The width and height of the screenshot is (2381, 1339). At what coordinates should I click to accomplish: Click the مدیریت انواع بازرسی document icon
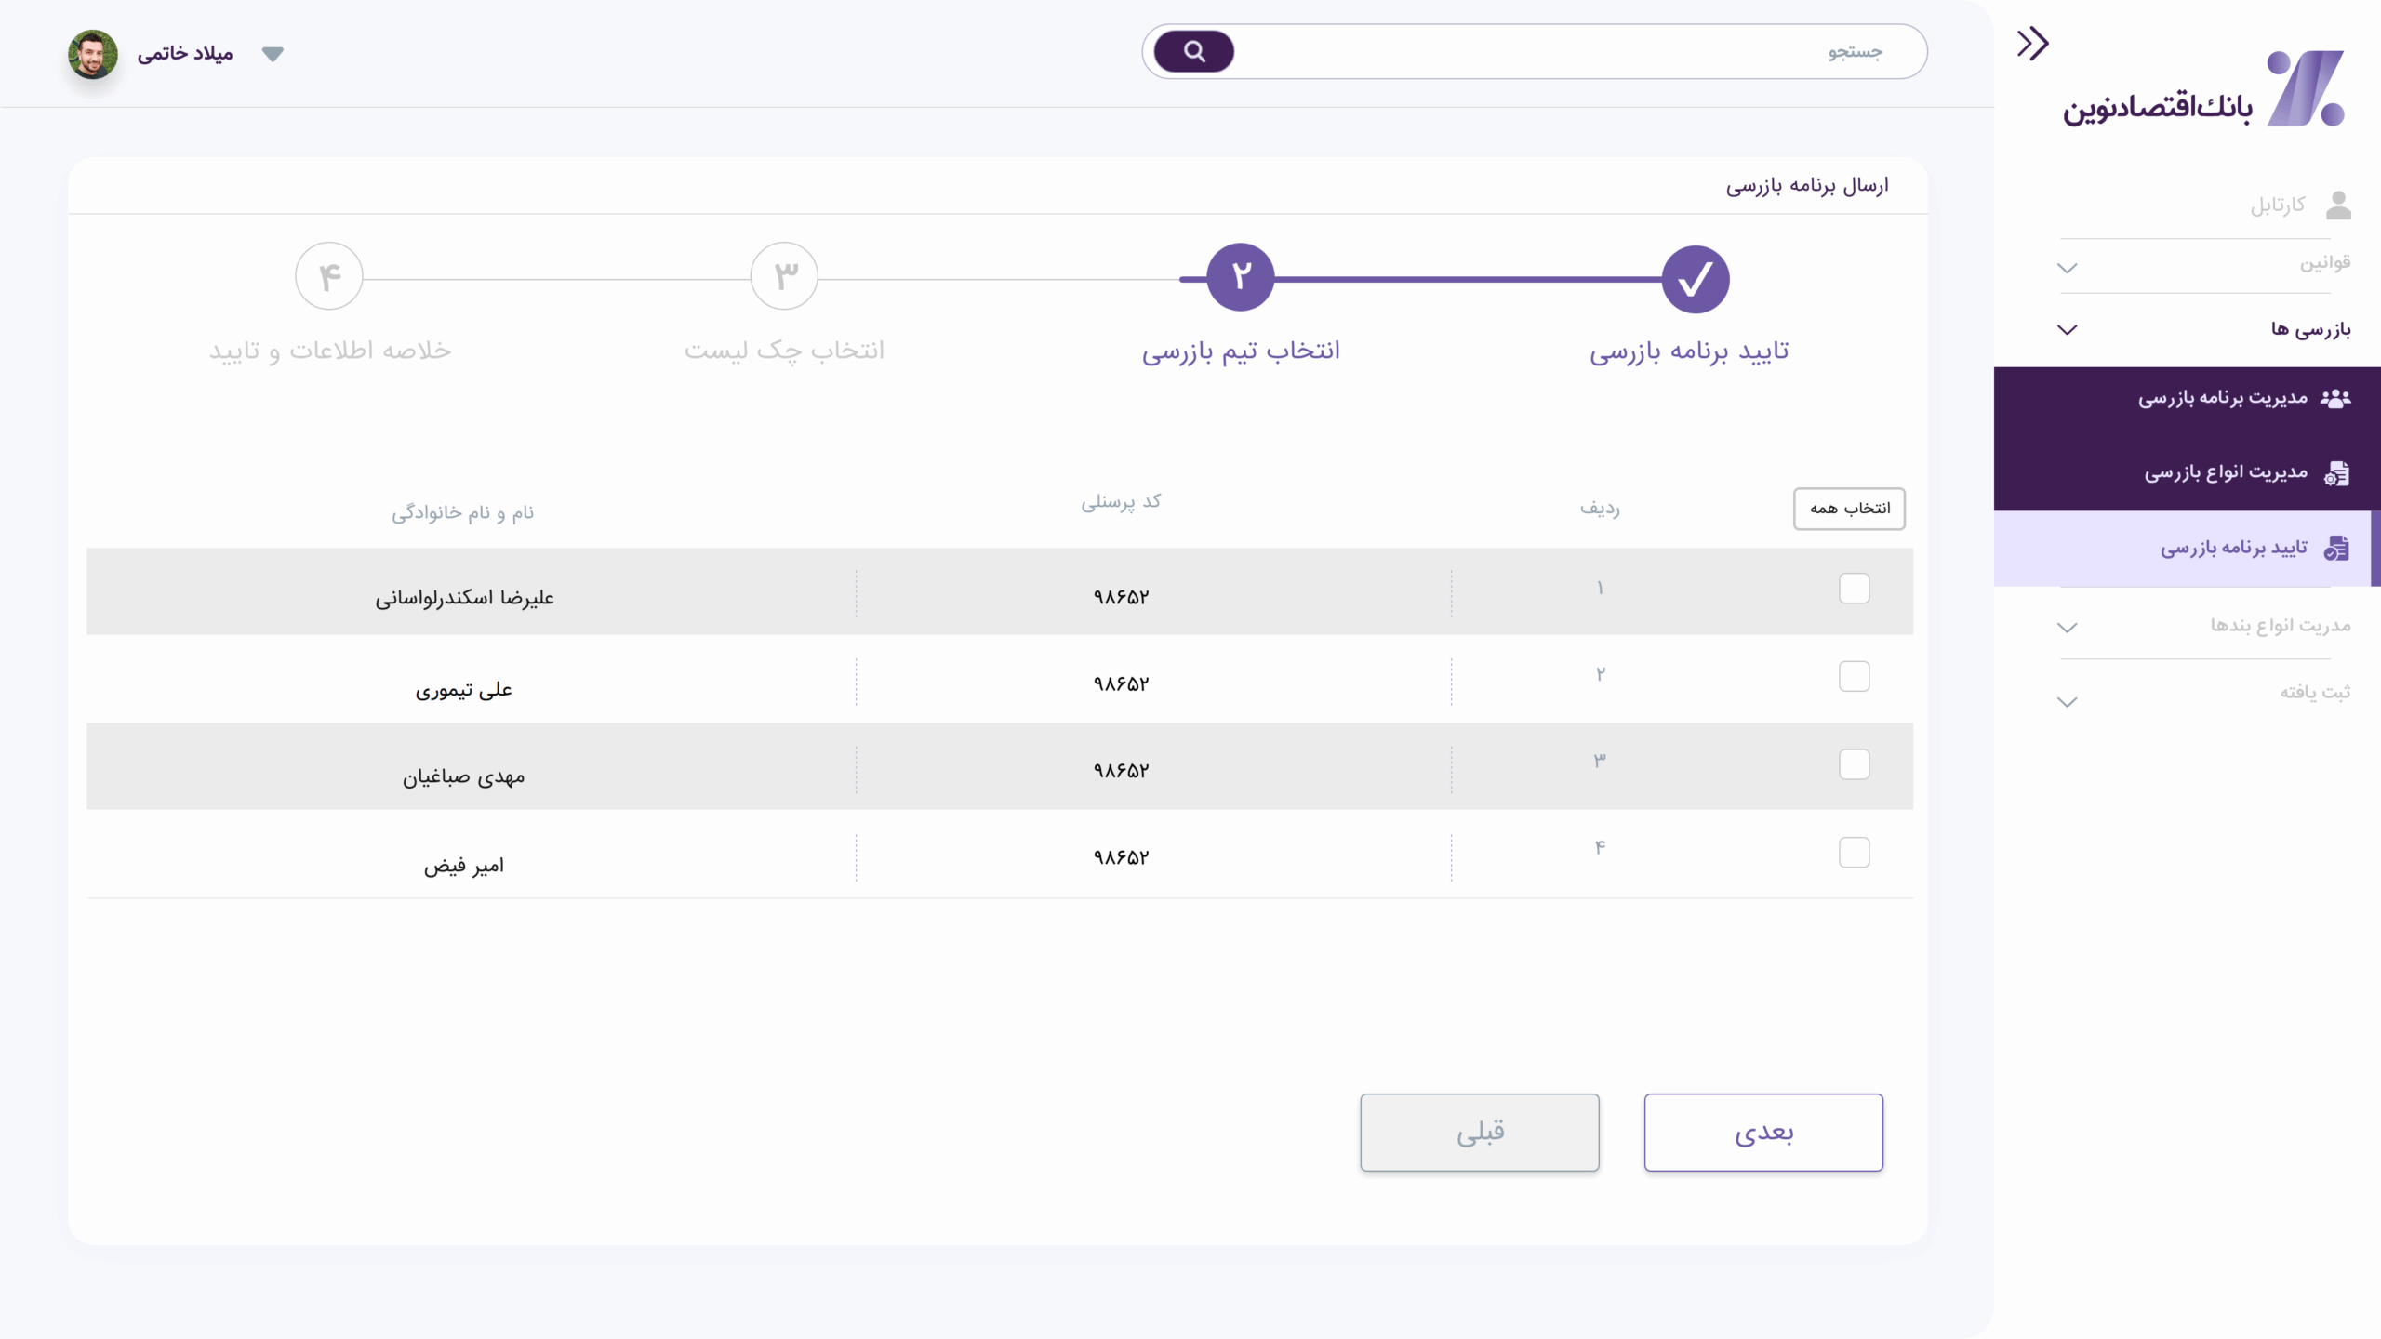coord(2336,473)
